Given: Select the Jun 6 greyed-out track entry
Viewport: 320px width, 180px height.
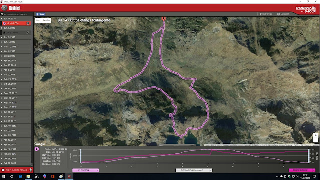Looking at the screenshot, I should [x=16, y=33].
